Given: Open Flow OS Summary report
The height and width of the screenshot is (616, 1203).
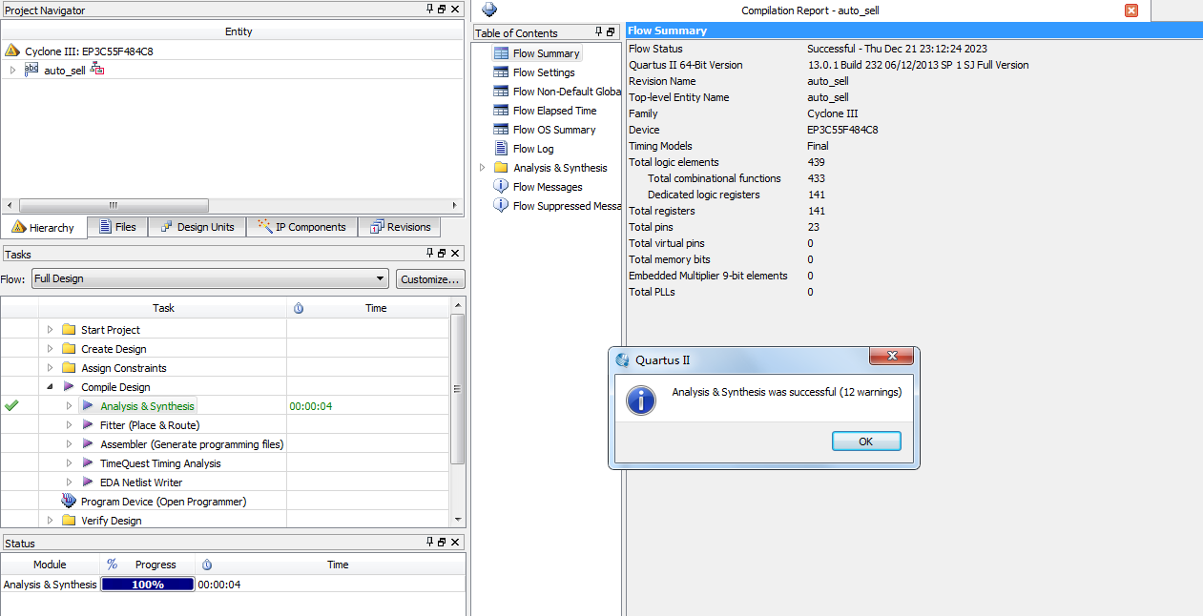Looking at the screenshot, I should tap(554, 130).
